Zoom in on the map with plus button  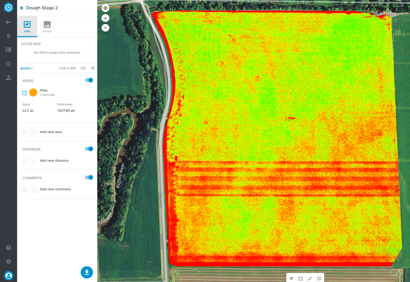pyautogui.click(x=106, y=18)
